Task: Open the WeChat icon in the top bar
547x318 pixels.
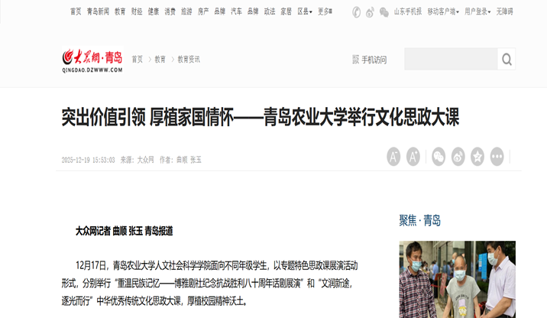Action: pyautogui.click(x=384, y=12)
